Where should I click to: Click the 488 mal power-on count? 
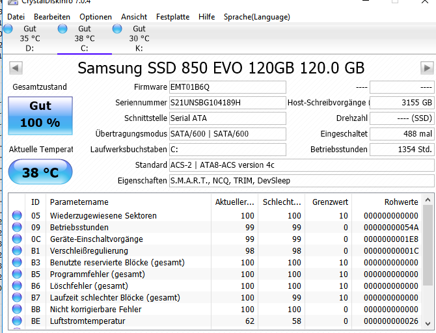(402, 134)
